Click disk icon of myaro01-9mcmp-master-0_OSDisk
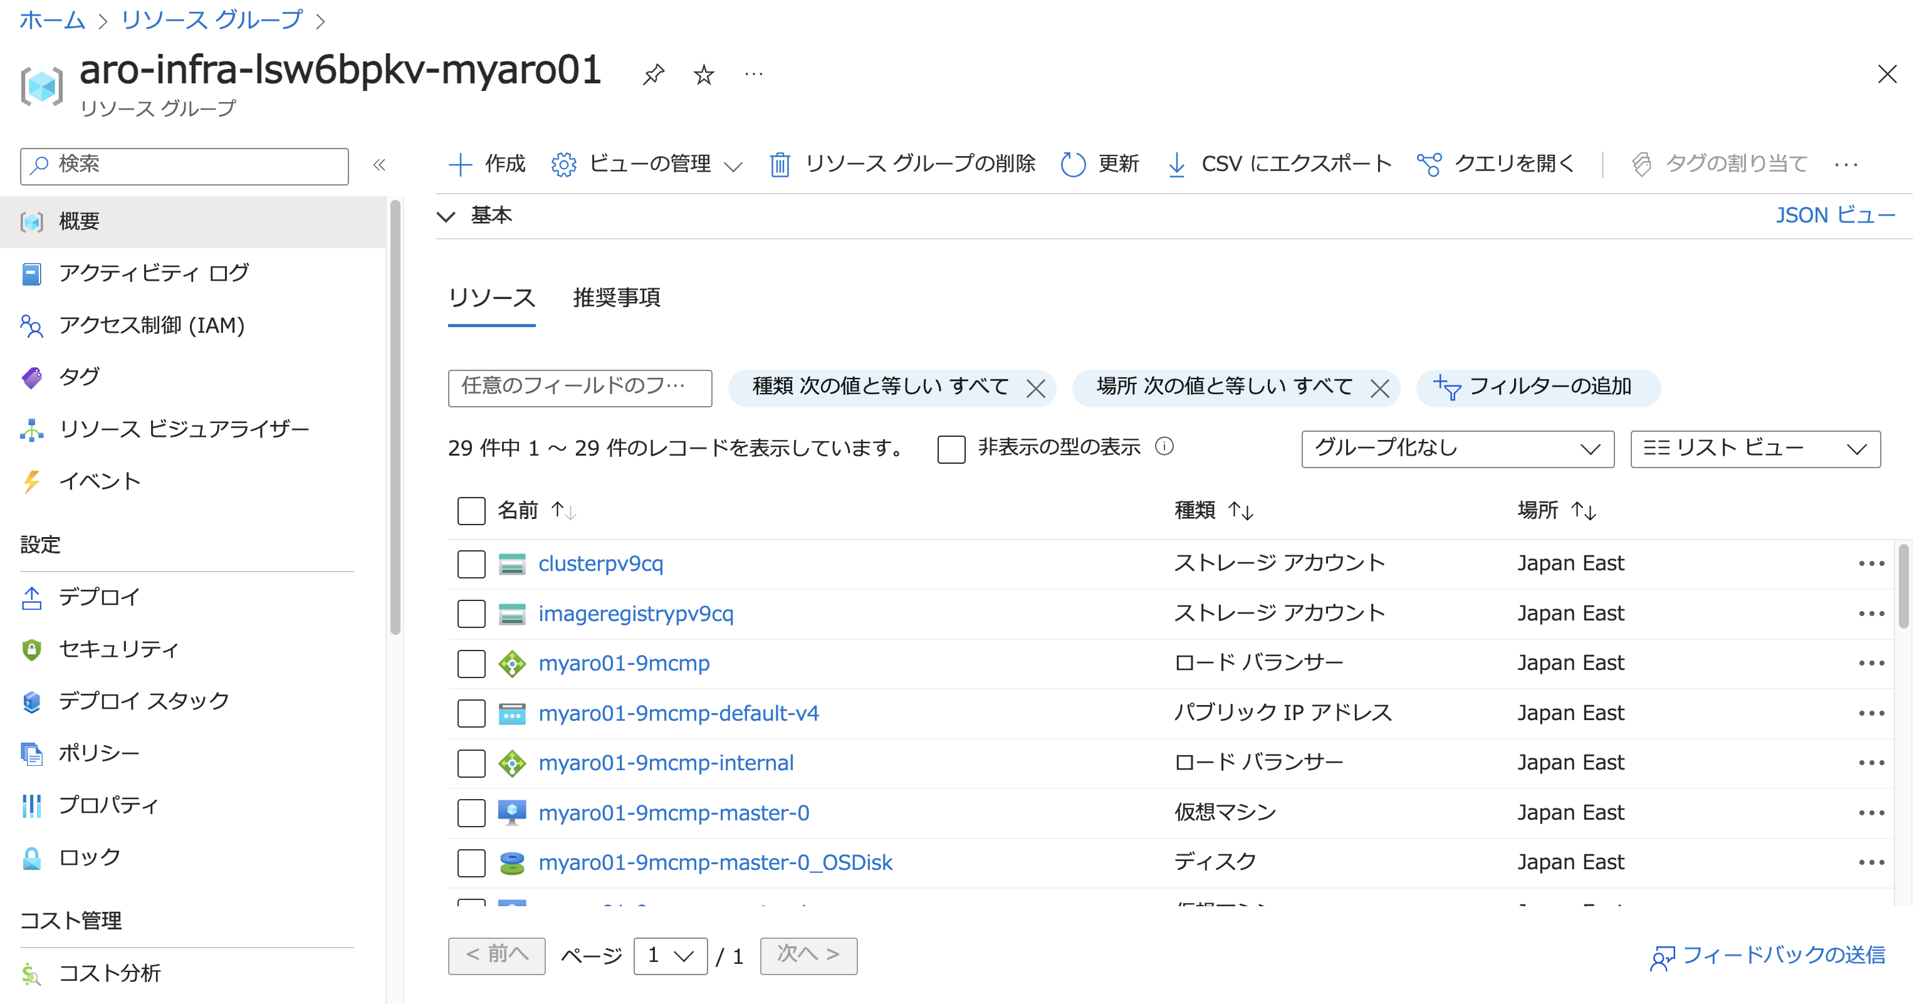This screenshot has width=1929, height=1004. tap(512, 862)
